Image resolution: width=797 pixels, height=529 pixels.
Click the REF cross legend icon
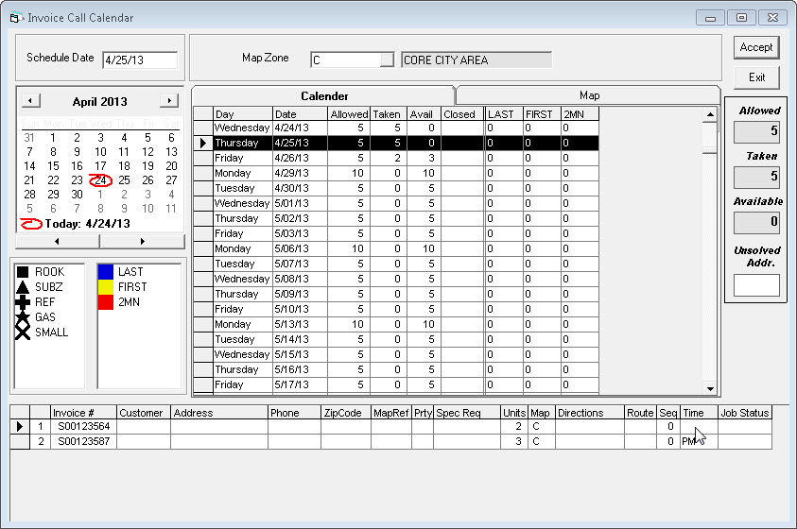click(x=23, y=302)
